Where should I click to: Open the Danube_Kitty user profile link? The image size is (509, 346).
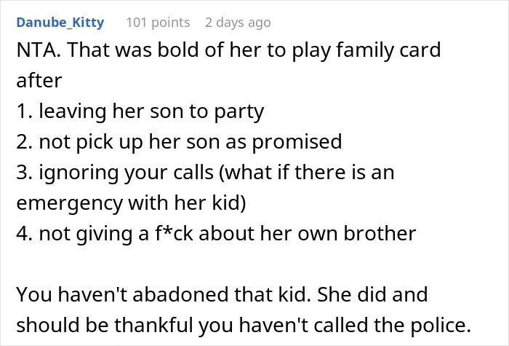click(x=60, y=23)
